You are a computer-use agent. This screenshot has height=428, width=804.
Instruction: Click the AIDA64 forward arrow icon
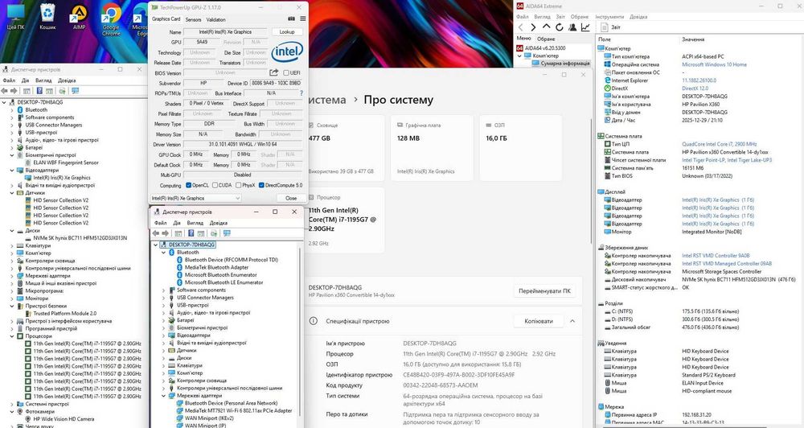point(533,27)
